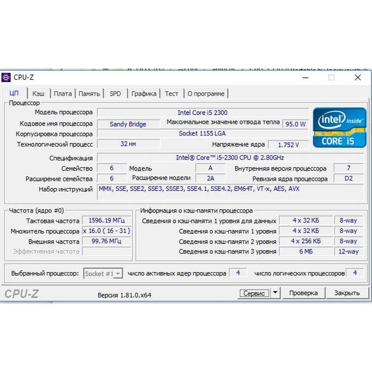The image size is (372, 372).
Task: Close the window with the X button
Action: point(358,78)
